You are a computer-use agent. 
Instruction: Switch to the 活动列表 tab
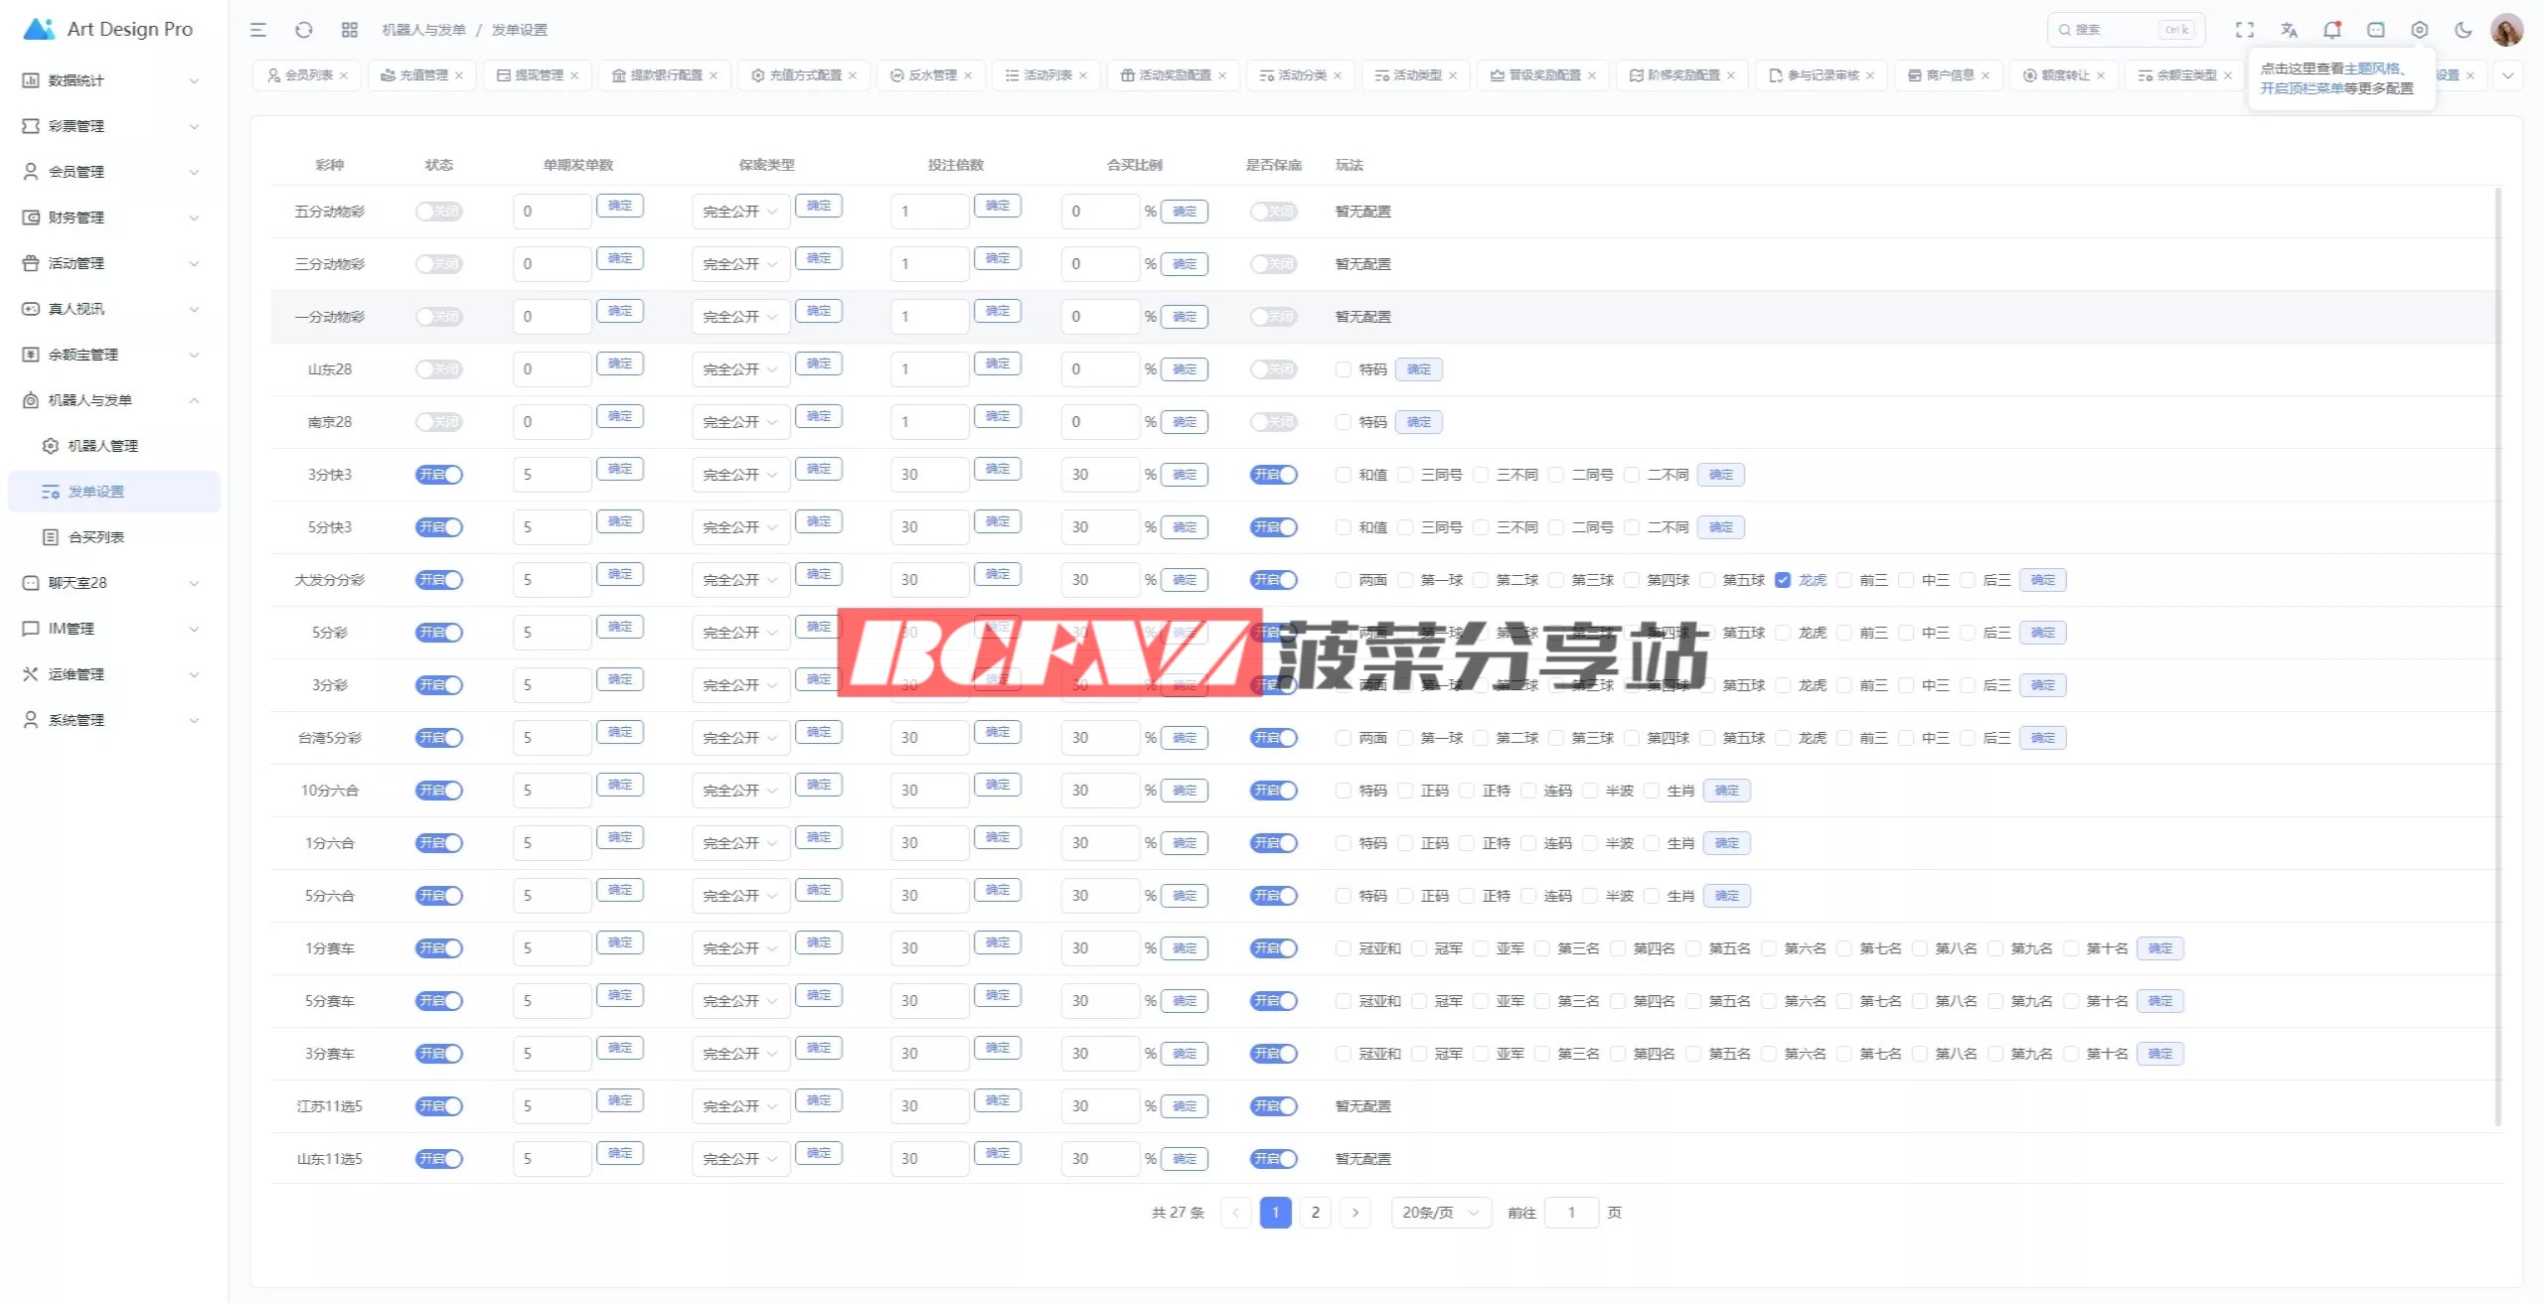pyautogui.click(x=1046, y=75)
